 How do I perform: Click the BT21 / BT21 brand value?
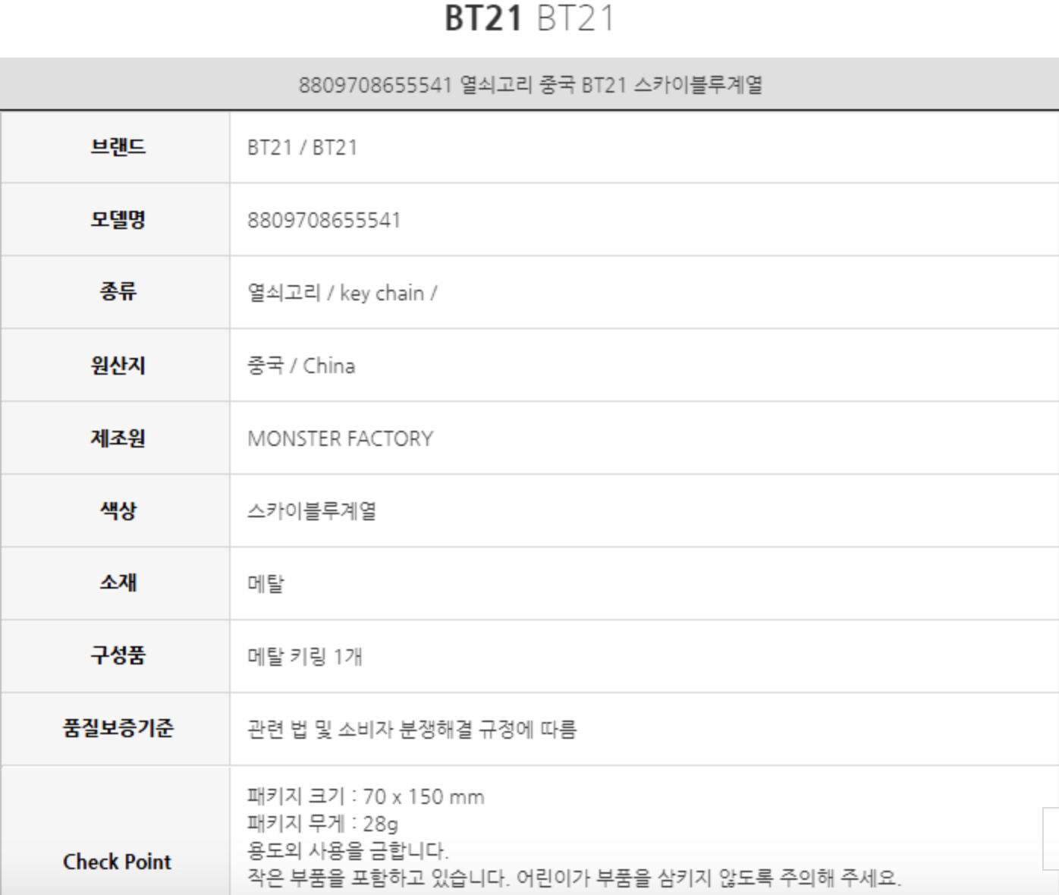coord(302,147)
